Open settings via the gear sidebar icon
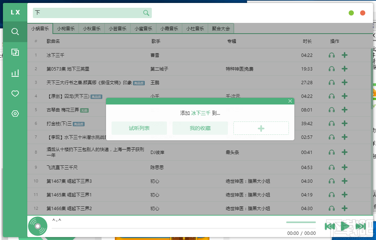376x240 pixels. (15, 114)
